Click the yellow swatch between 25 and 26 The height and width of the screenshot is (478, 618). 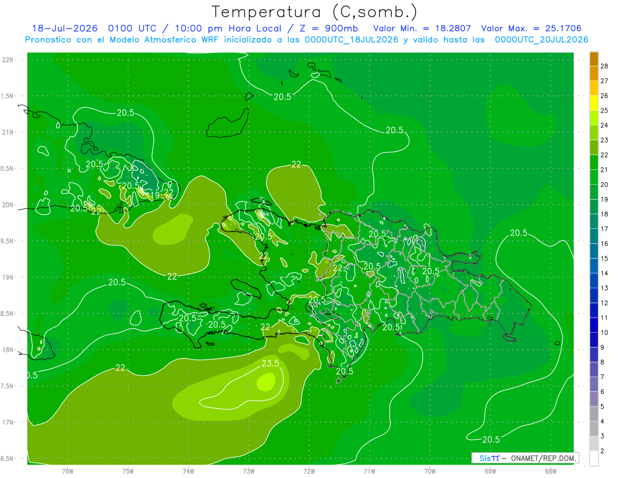click(594, 104)
